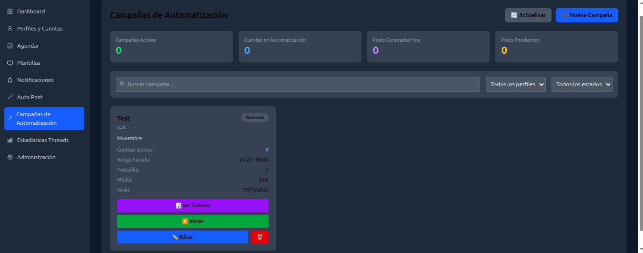Click the Actualizar button

click(528, 15)
